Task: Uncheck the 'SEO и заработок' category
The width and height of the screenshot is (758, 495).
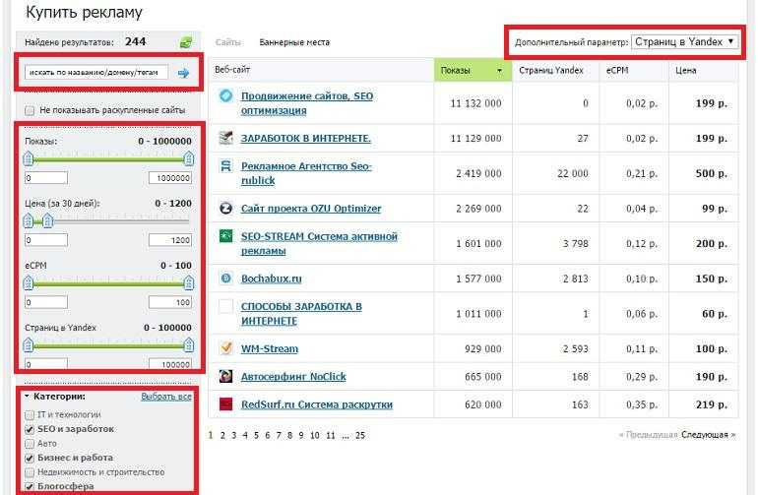Action: click(30, 429)
